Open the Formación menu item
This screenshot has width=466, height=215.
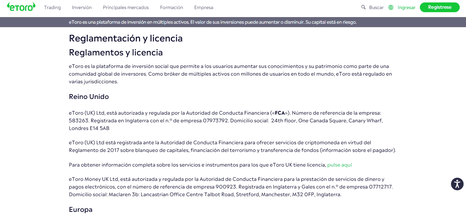(171, 7)
